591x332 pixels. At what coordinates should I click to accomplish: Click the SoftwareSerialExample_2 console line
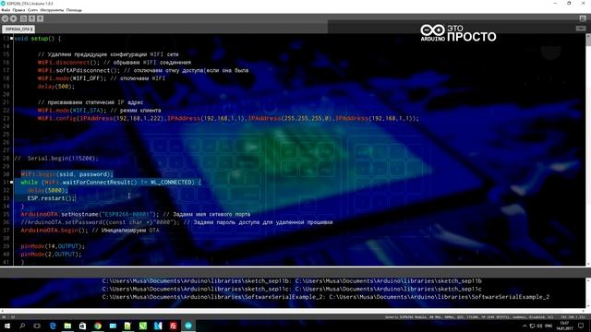(326, 297)
